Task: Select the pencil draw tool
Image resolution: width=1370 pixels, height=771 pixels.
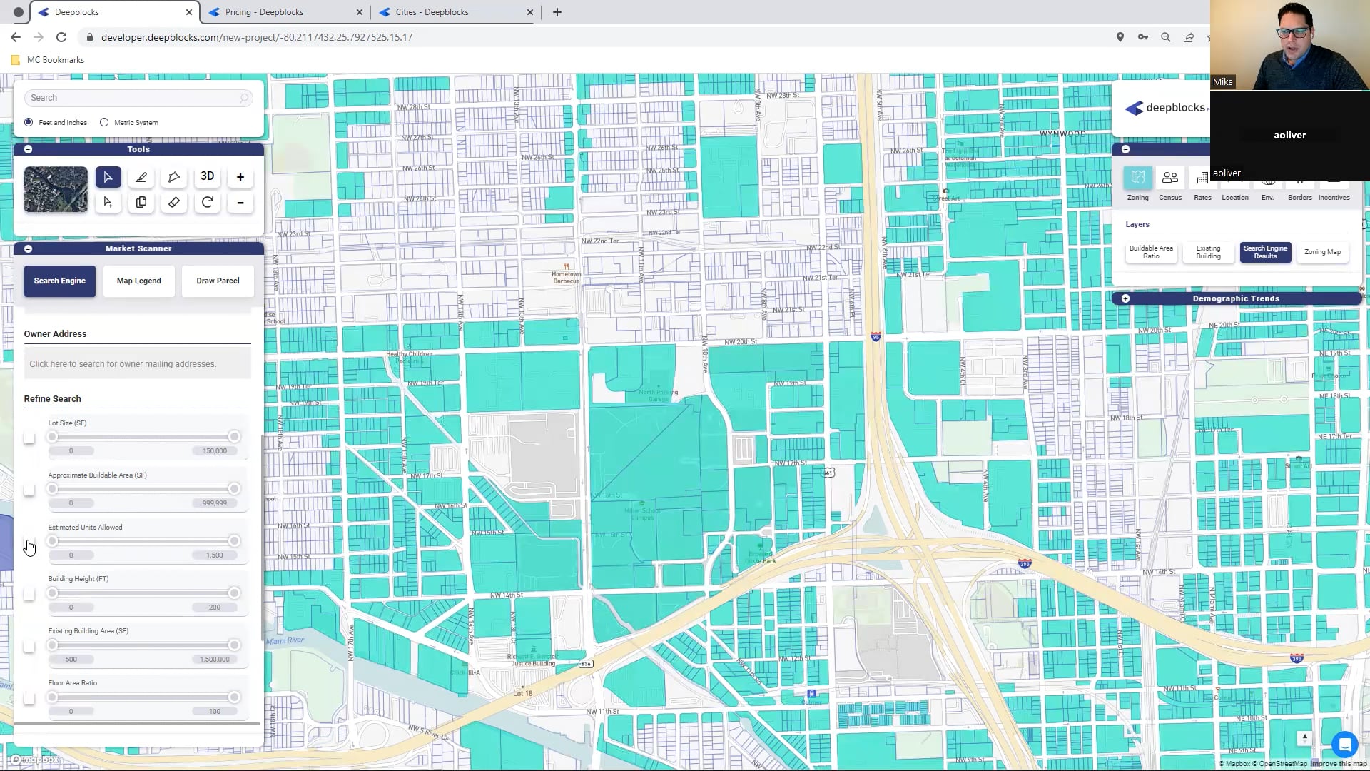Action: [141, 177]
